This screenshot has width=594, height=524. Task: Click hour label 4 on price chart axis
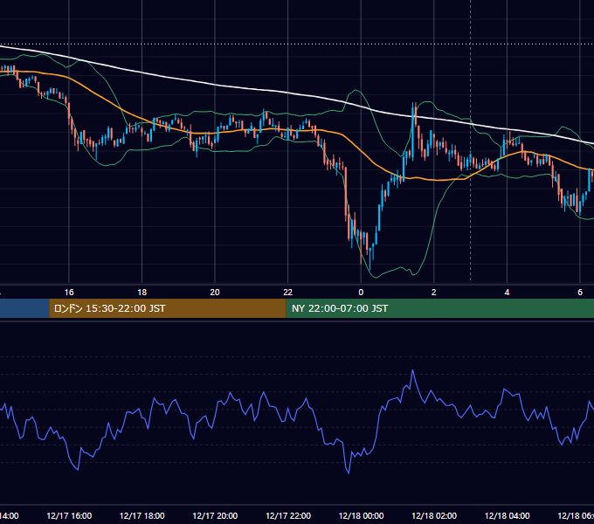coord(507,293)
